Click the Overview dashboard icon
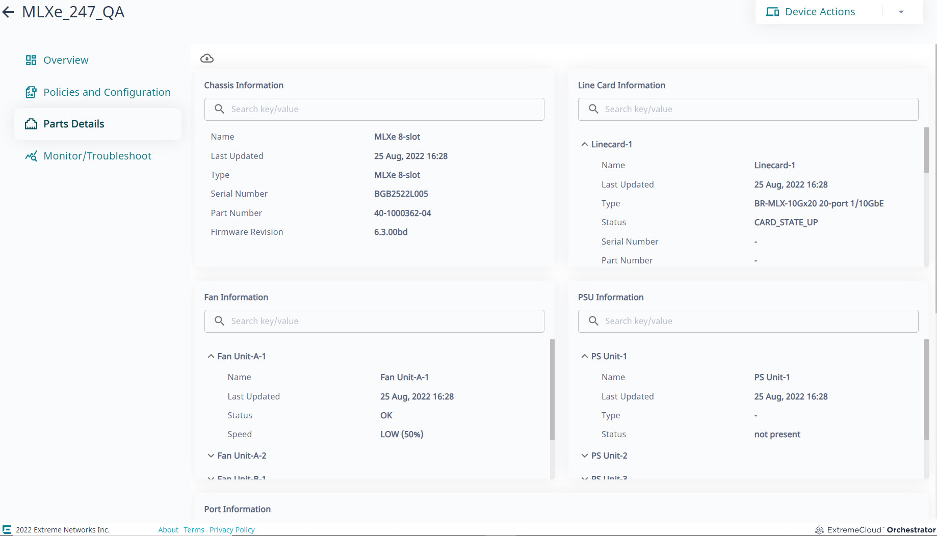The height and width of the screenshot is (536, 937). [x=31, y=60]
